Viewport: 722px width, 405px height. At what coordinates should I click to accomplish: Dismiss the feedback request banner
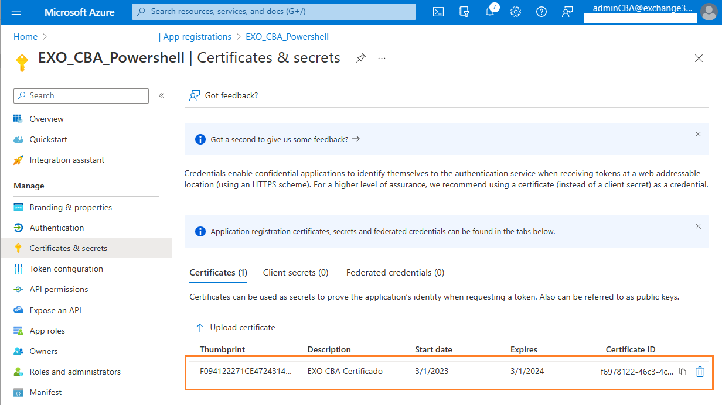pyautogui.click(x=698, y=134)
